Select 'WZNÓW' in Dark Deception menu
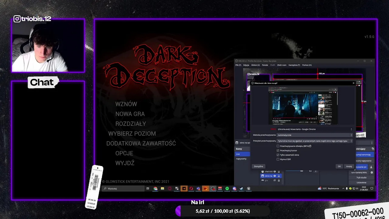This screenshot has width=389, height=219. click(x=126, y=104)
